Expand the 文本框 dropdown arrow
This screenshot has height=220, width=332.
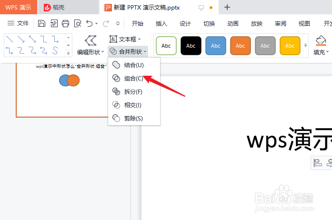[x=139, y=40]
